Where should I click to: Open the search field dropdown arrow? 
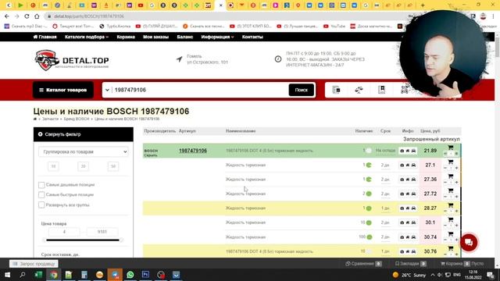coord(107,91)
